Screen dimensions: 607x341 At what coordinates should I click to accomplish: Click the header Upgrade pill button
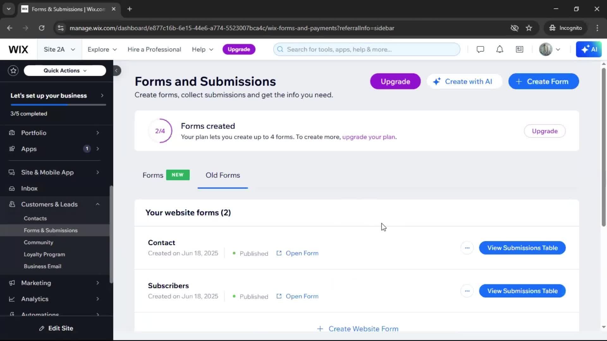coord(239,49)
